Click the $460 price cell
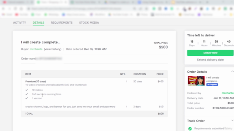This screenshot has width=234, height=131. [161, 82]
